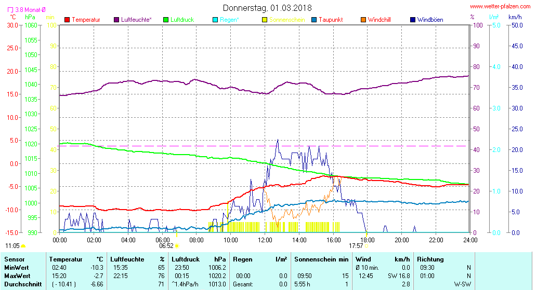Click the Wind column header in table
The height and width of the screenshot is (290, 550).
tap(363, 259)
